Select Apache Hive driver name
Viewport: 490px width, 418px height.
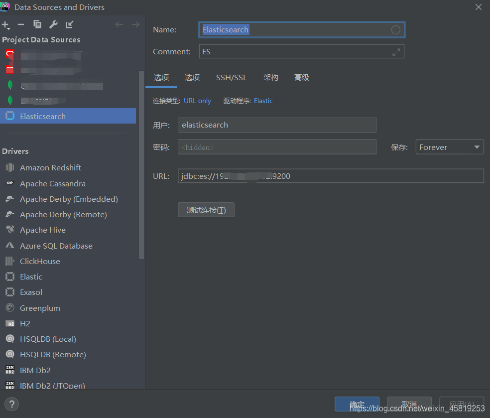pyautogui.click(x=43, y=230)
